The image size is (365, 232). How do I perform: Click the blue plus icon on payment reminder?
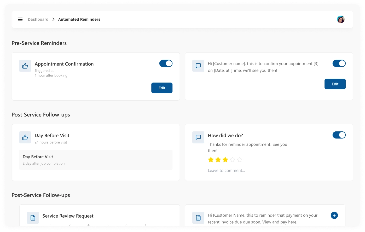click(334, 216)
